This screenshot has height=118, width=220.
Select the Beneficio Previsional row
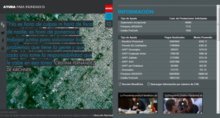click(x=167, y=41)
